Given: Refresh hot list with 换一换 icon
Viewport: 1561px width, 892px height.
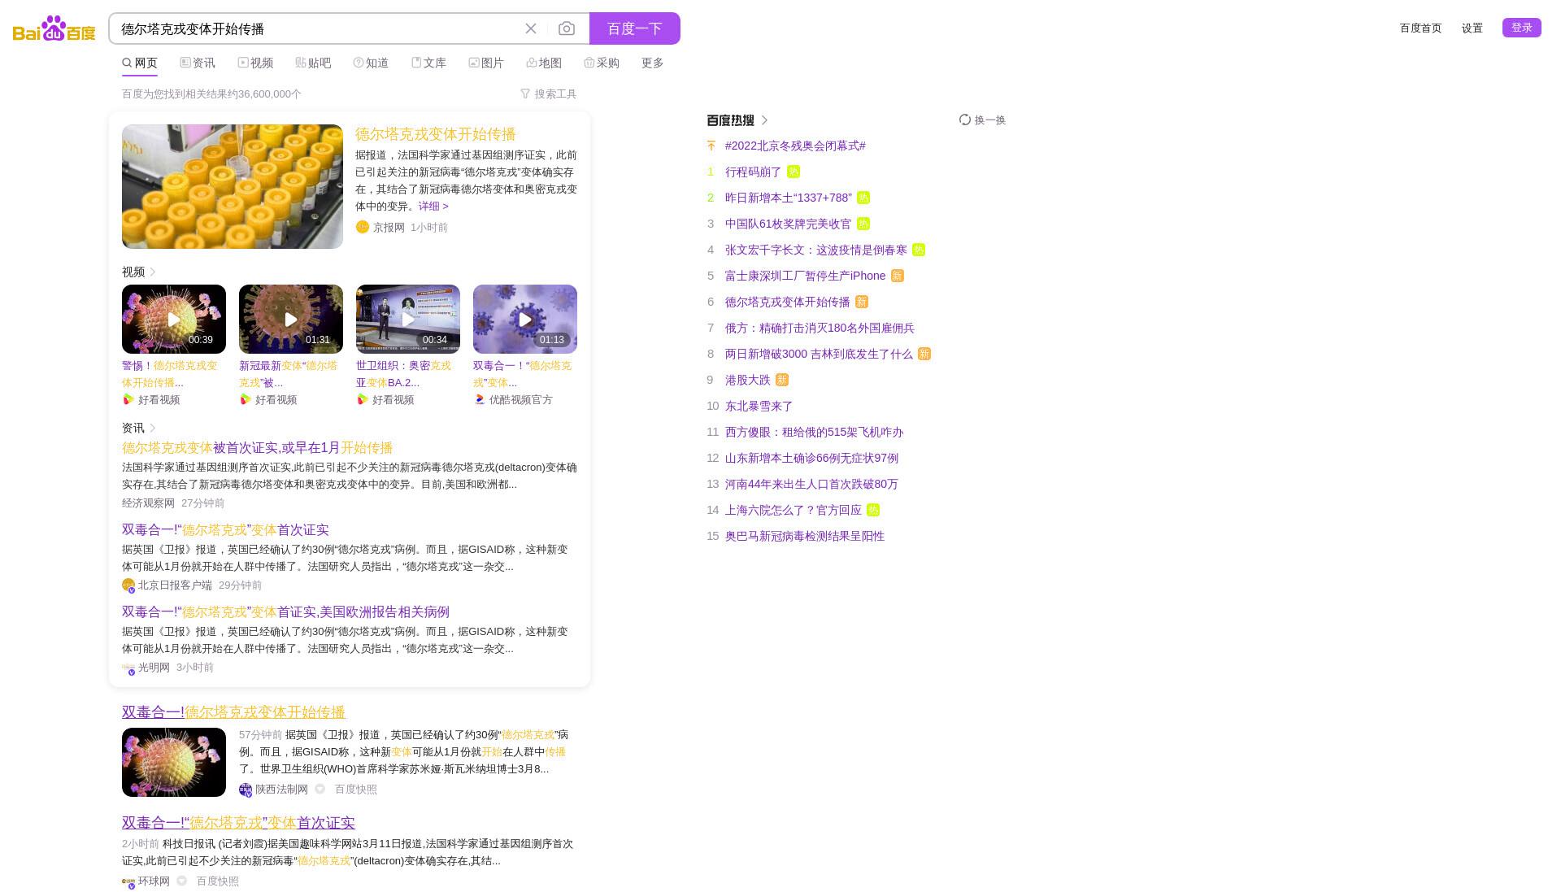Looking at the screenshot, I should point(965,120).
